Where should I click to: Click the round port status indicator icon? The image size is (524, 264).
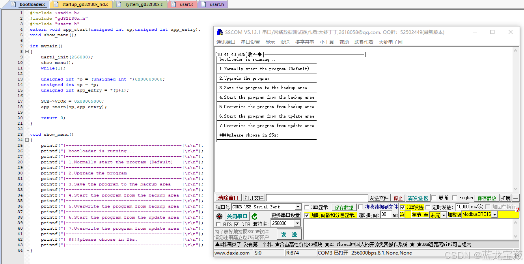click(220, 216)
